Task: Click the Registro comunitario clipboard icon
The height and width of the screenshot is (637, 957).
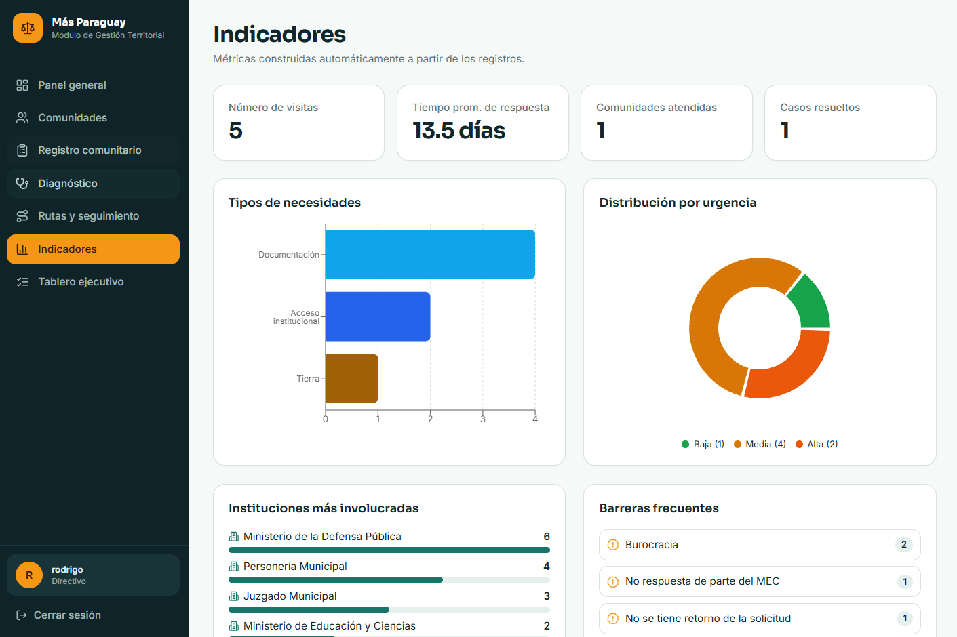Action: click(22, 150)
